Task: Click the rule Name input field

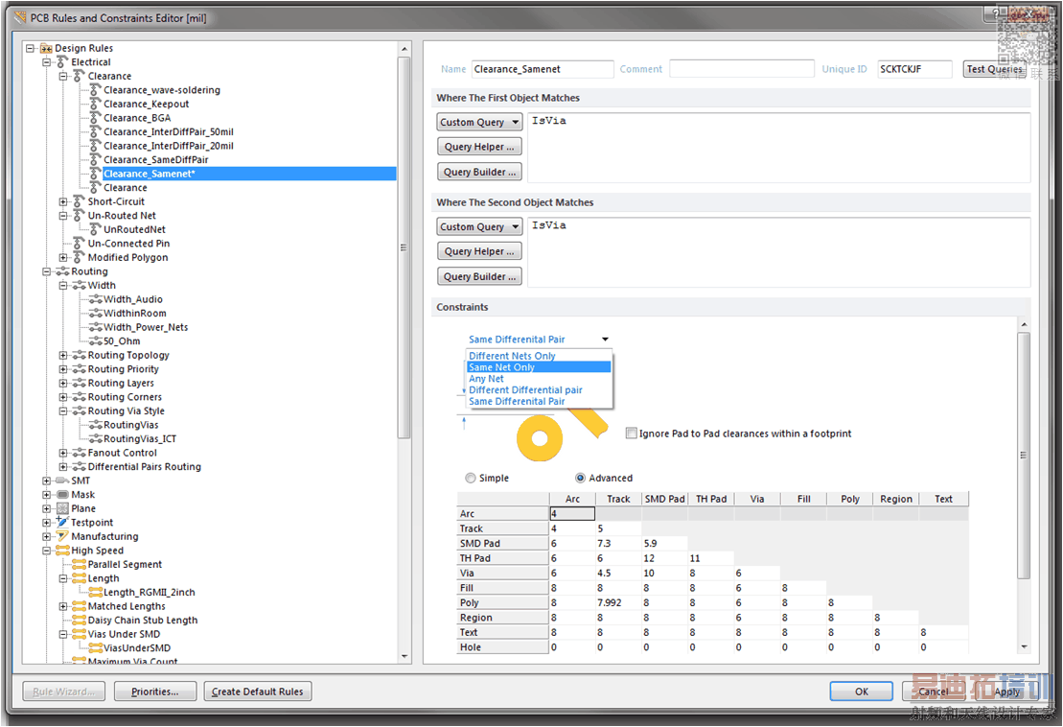Action: (542, 69)
